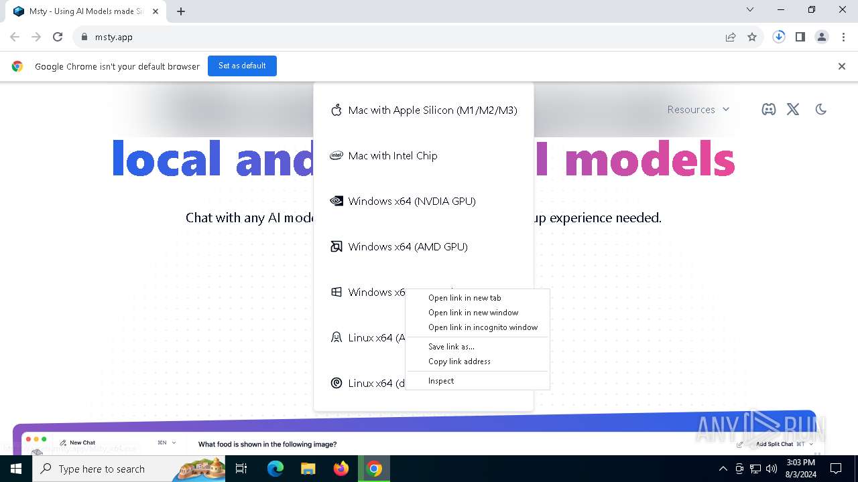This screenshot has height=482, width=858.
Task: Open the notification center icon
Action: click(836, 469)
